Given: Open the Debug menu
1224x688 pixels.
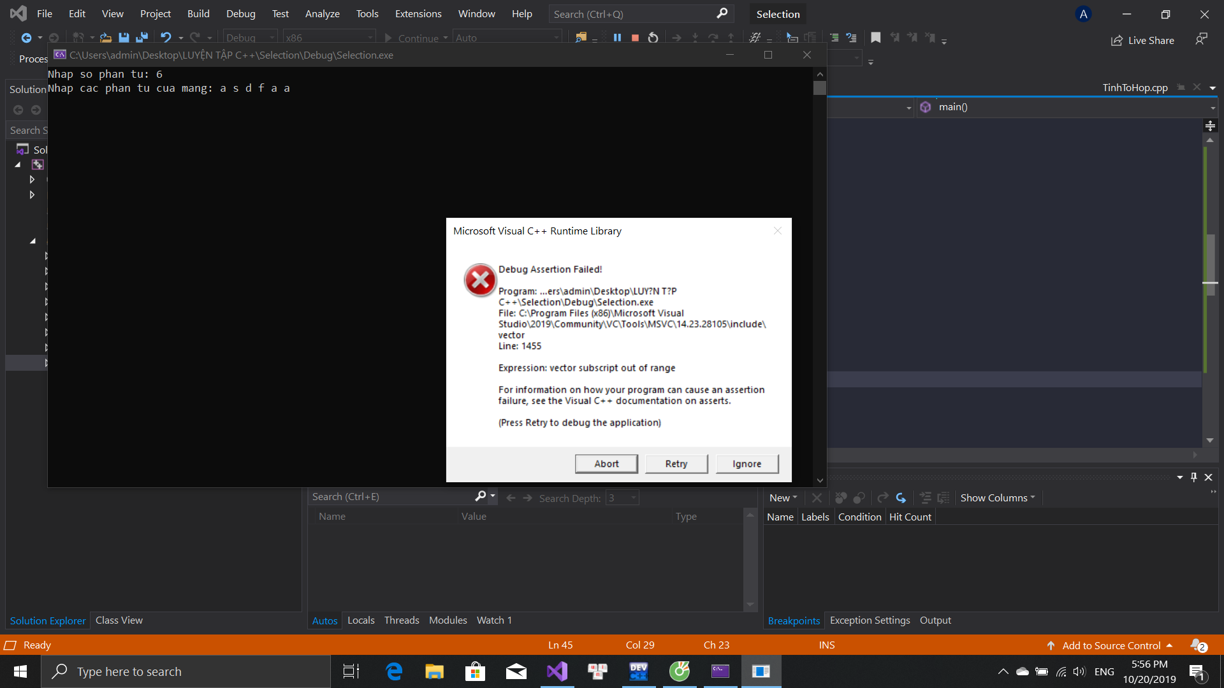Looking at the screenshot, I should click(240, 13).
